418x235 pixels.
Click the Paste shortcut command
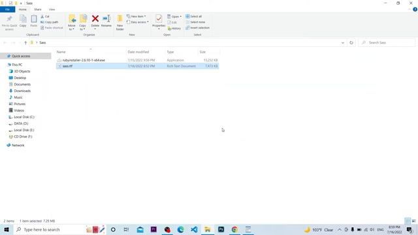point(52,27)
